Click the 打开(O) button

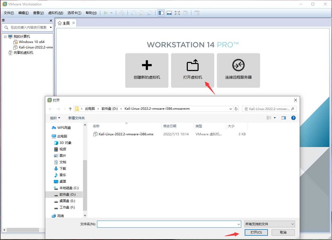tap(256, 232)
